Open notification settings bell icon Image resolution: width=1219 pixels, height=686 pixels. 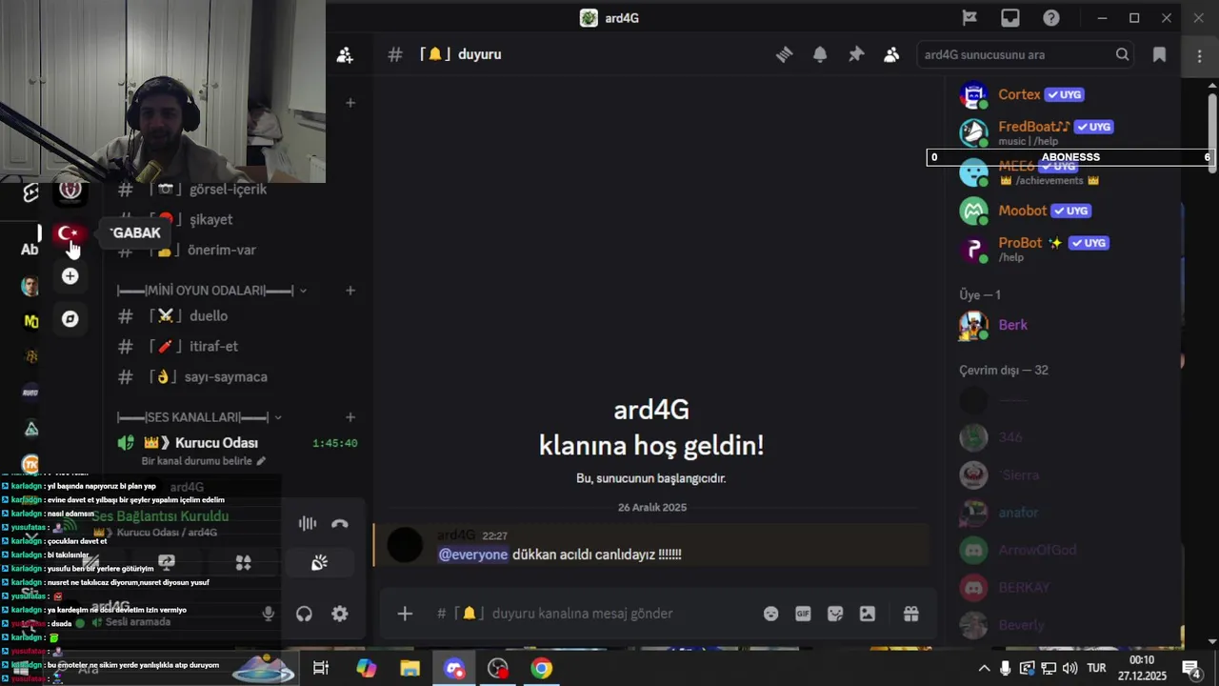point(820,54)
